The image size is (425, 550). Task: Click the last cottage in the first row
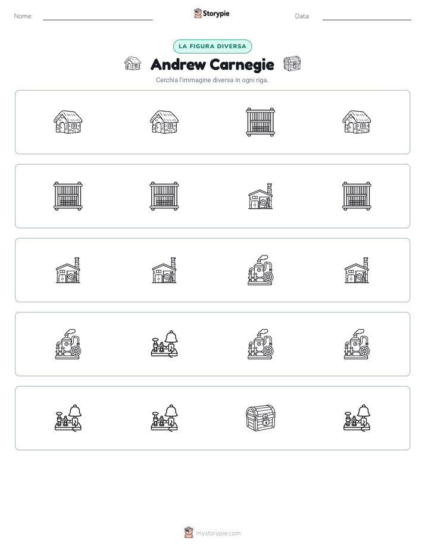coord(357,121)
